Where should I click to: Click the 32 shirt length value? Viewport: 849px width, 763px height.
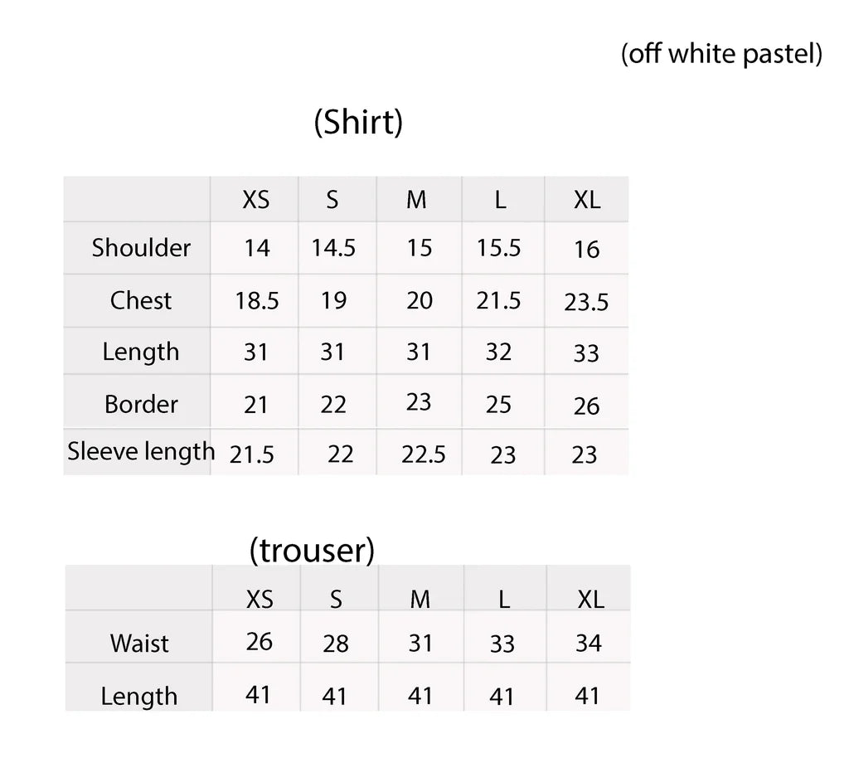point(498,352)
